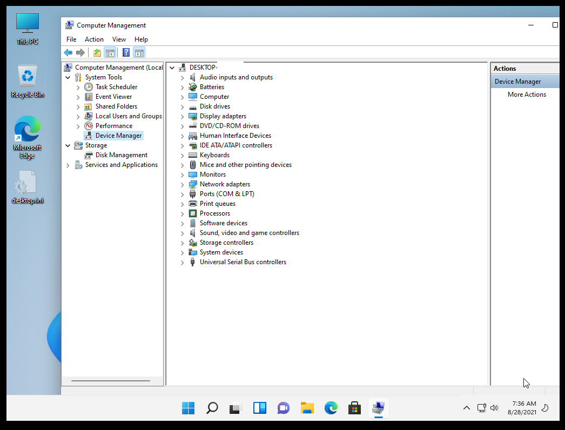Open Widgets from the taskbar
The image size is (565, 430).
[x=259, y=408]
